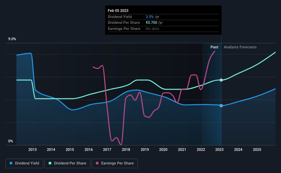Screen dimensions: 281x173
Task: Click the Analysts Forecasts label
Action: 240,47
